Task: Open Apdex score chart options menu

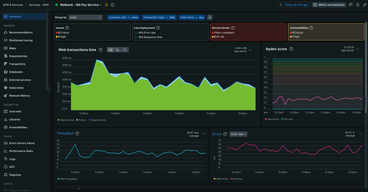Action: 357,49
